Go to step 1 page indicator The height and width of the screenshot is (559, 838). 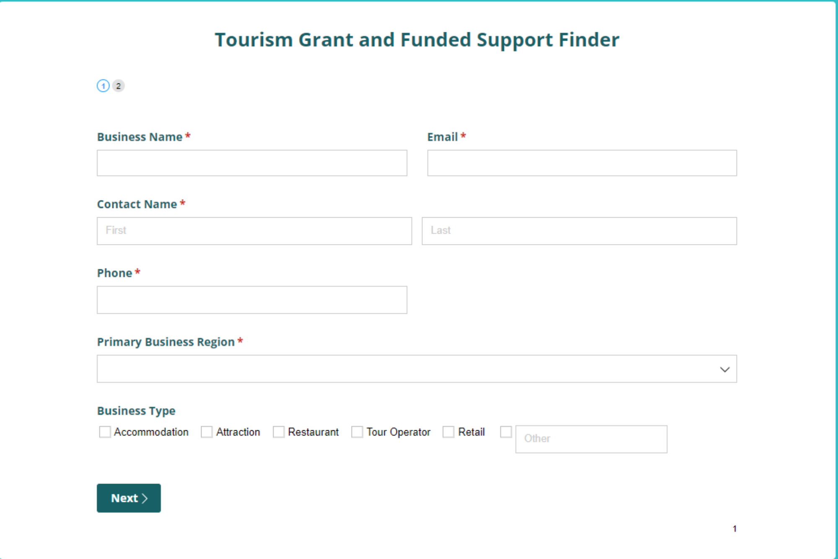(103, 86)
